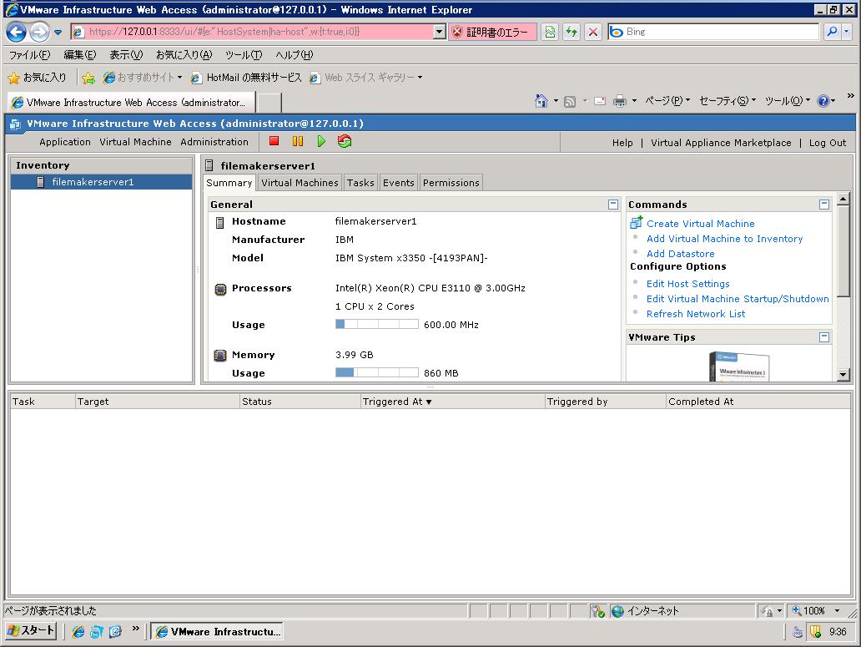
Task: Open the recent pages dropdown arrow
Action: 58,33
